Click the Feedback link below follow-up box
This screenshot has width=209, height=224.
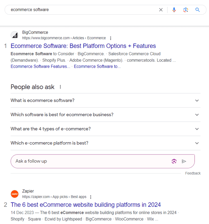[x=193, y=173]
